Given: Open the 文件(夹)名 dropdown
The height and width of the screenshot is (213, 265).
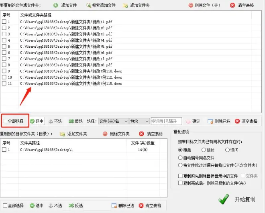Looking at the screenshot, I should click(113, 121).
